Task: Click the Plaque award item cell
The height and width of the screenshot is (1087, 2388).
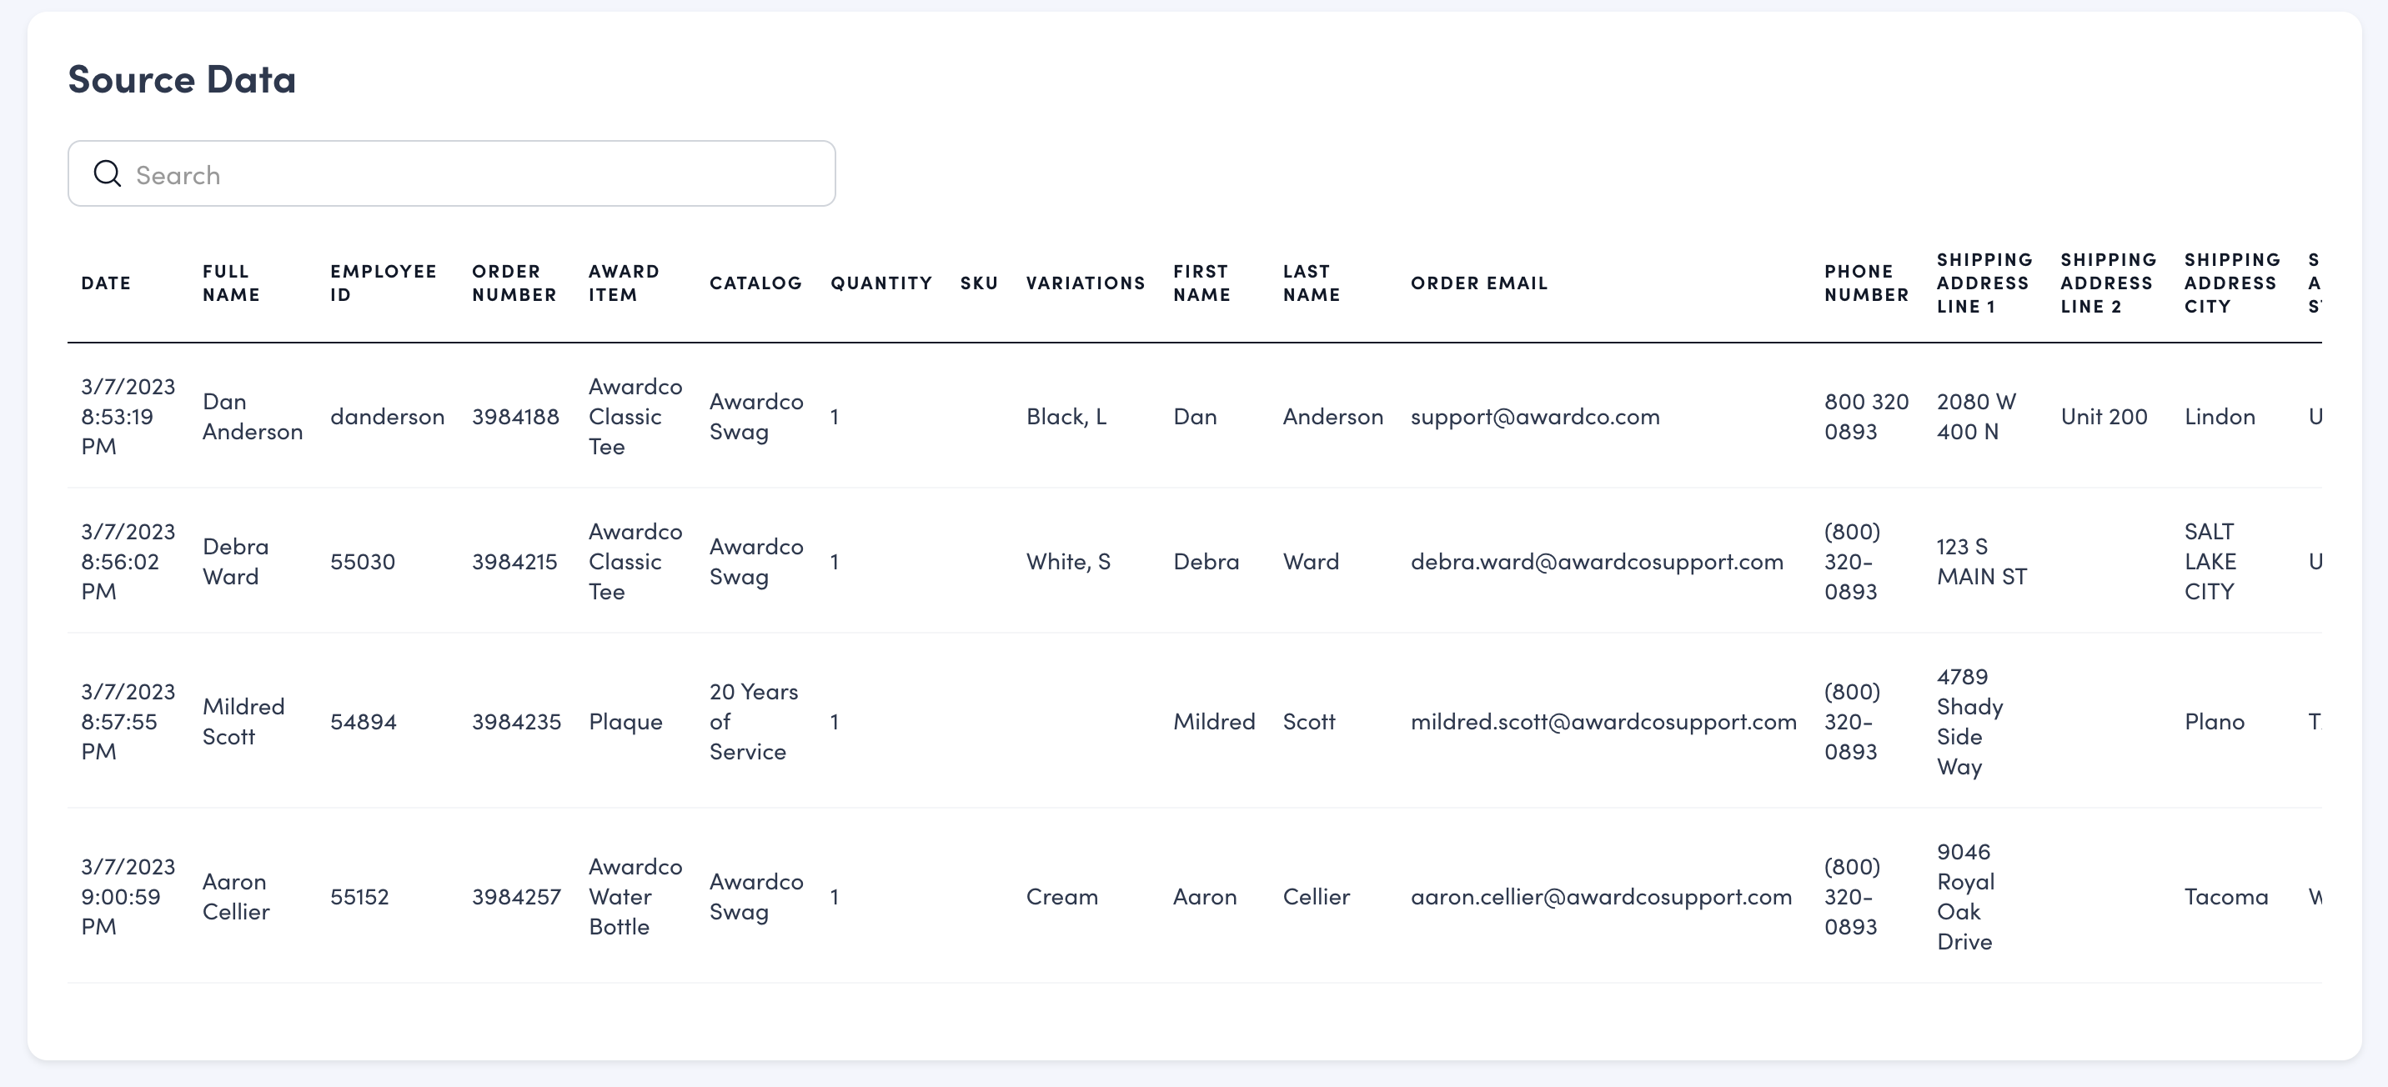Action: pyautogui.click(x=625, y=722)
